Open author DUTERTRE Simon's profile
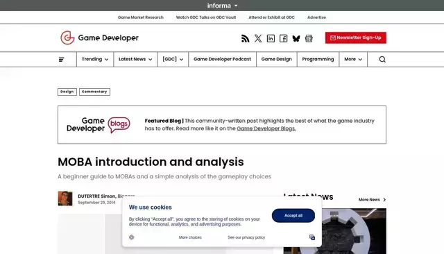The width and height of the screenshot is (444, 254). (96, 196)
